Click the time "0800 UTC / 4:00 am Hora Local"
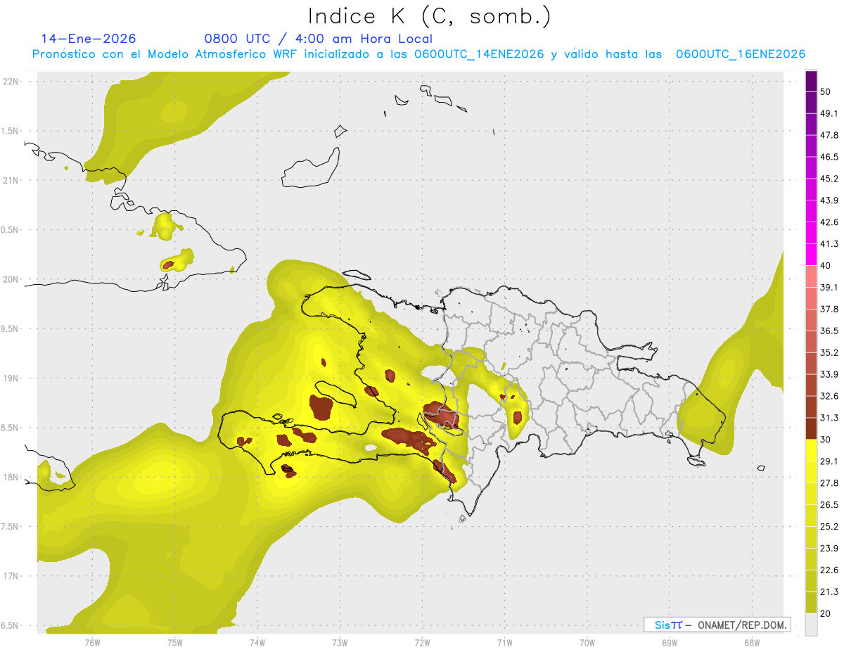This screenshot has width=844, height=652. click(x=319, y=39)
